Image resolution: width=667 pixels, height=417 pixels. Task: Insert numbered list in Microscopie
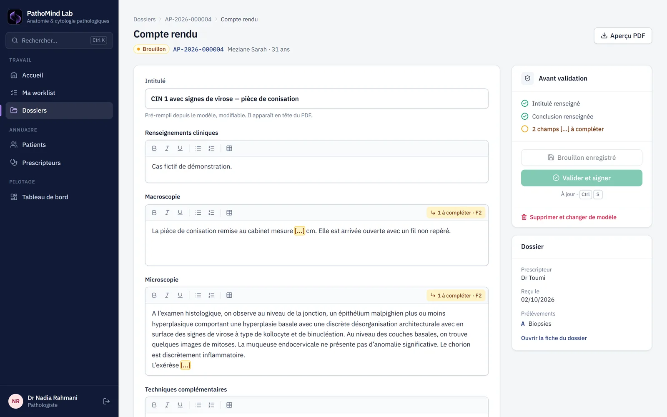(211, 295)
